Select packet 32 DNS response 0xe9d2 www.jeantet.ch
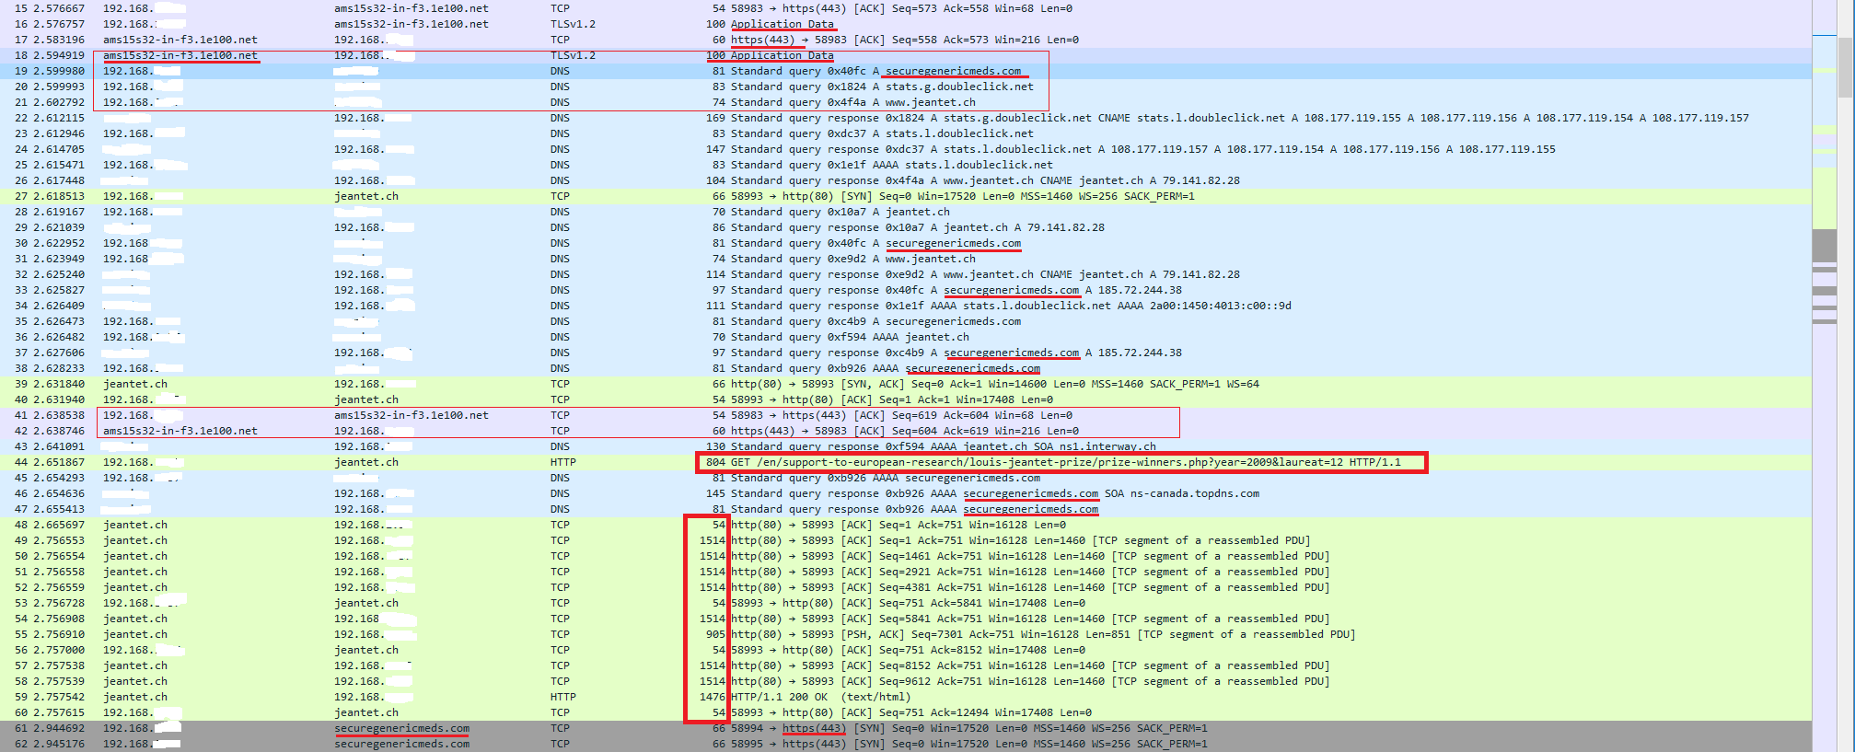The width and height of the screenshot is (1855, 752). [x=906, y=274]
